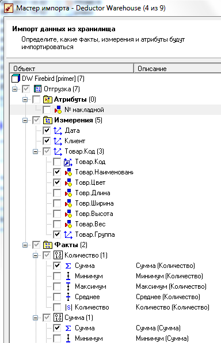Select the Измерения (5) label
The image size is (221, 343).
tap(78, 120)
